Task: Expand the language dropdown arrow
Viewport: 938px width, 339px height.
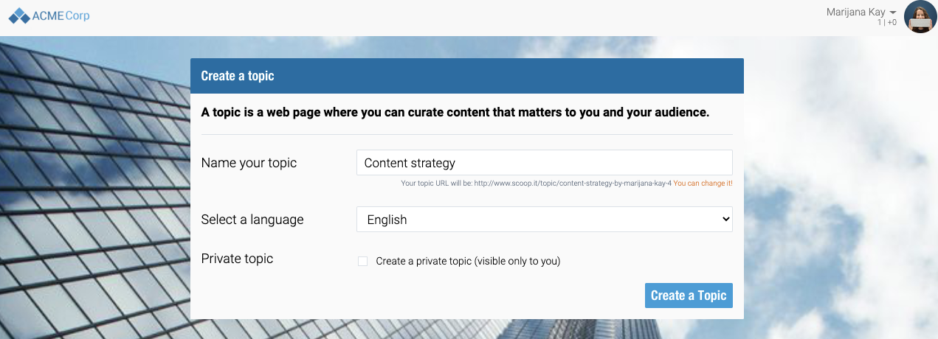Action: point(725,219)
